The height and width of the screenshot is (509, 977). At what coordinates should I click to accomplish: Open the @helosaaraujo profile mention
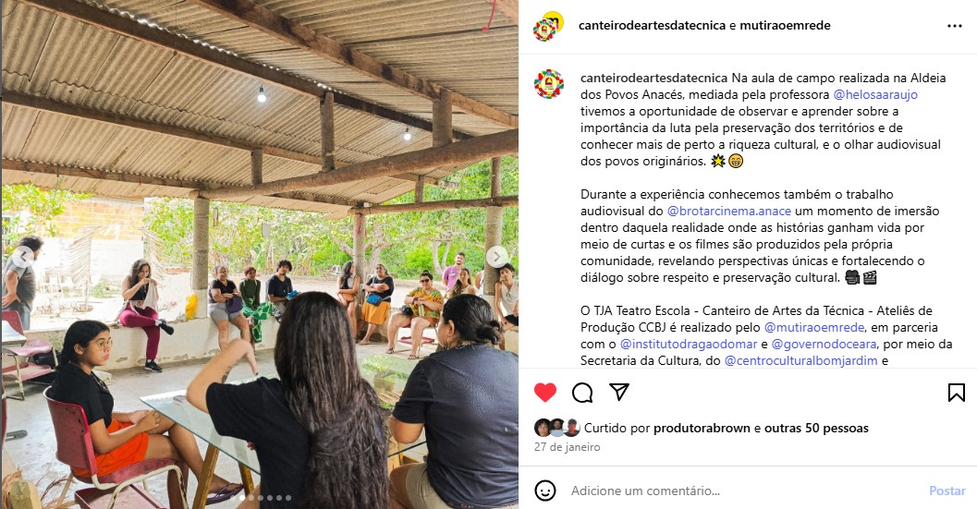click(874, 95)
